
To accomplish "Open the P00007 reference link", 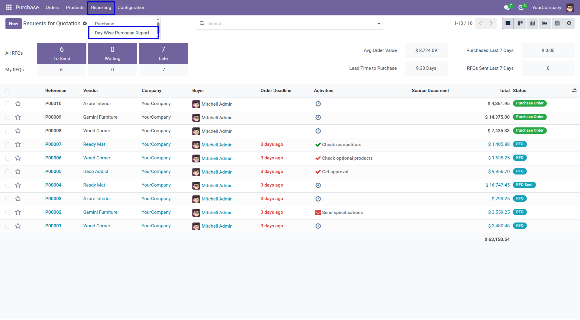I will click(x=53, y=144).
